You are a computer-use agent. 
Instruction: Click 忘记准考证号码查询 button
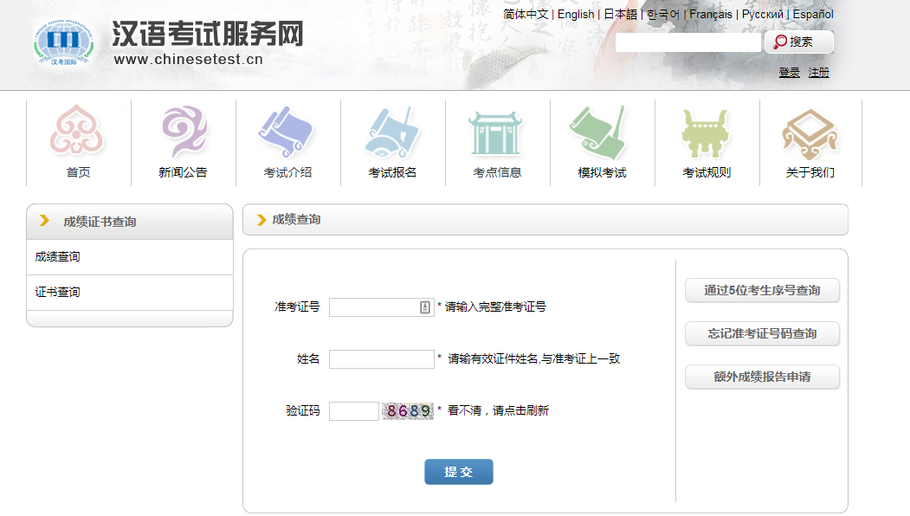point(762,334)
